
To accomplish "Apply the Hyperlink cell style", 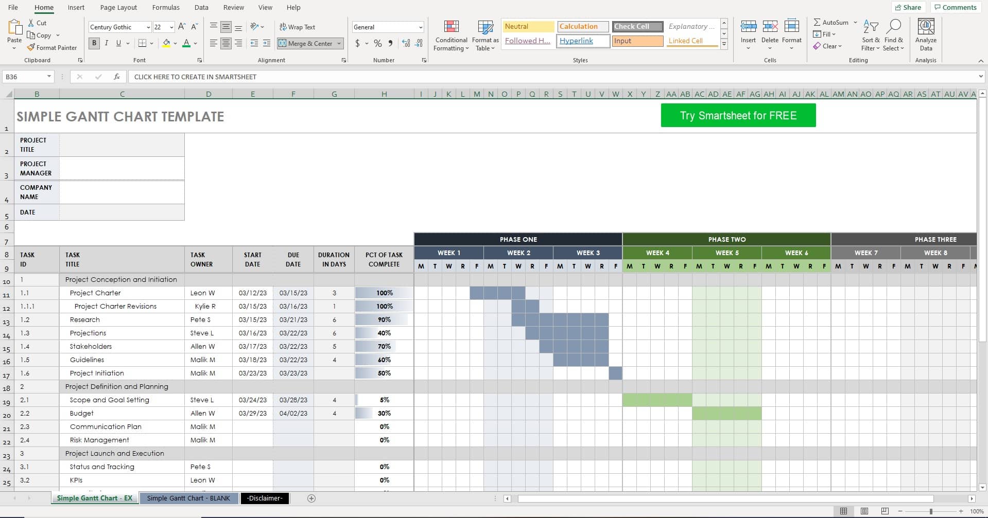I will pyautogui.click(x=583, y=41).
